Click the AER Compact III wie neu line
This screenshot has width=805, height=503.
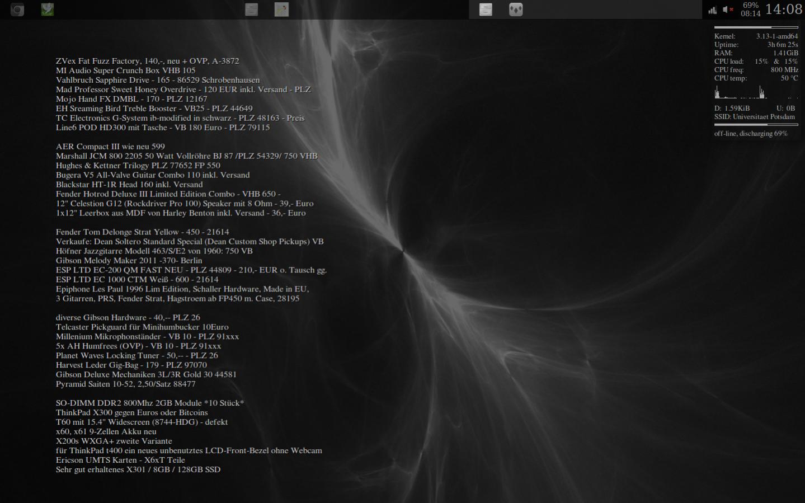pyautogui.click(x=110, y=147)
